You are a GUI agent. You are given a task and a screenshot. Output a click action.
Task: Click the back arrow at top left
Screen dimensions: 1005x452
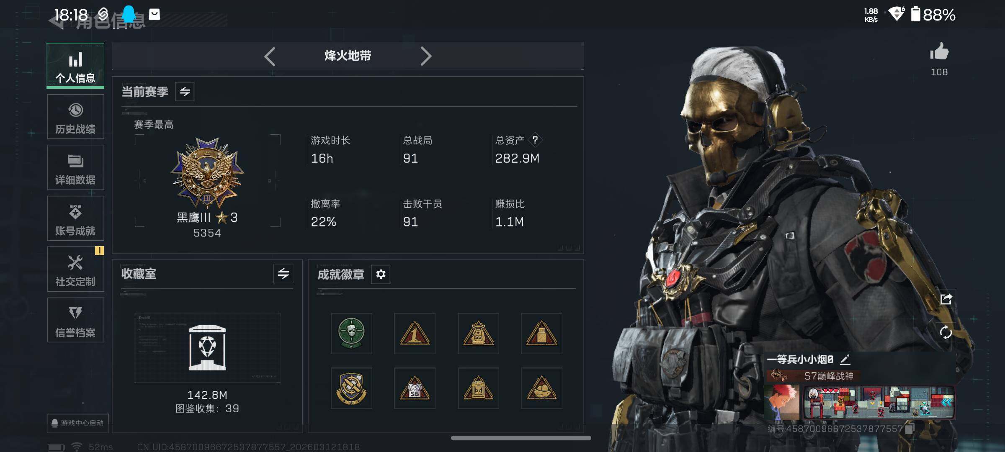click(57, 20)
